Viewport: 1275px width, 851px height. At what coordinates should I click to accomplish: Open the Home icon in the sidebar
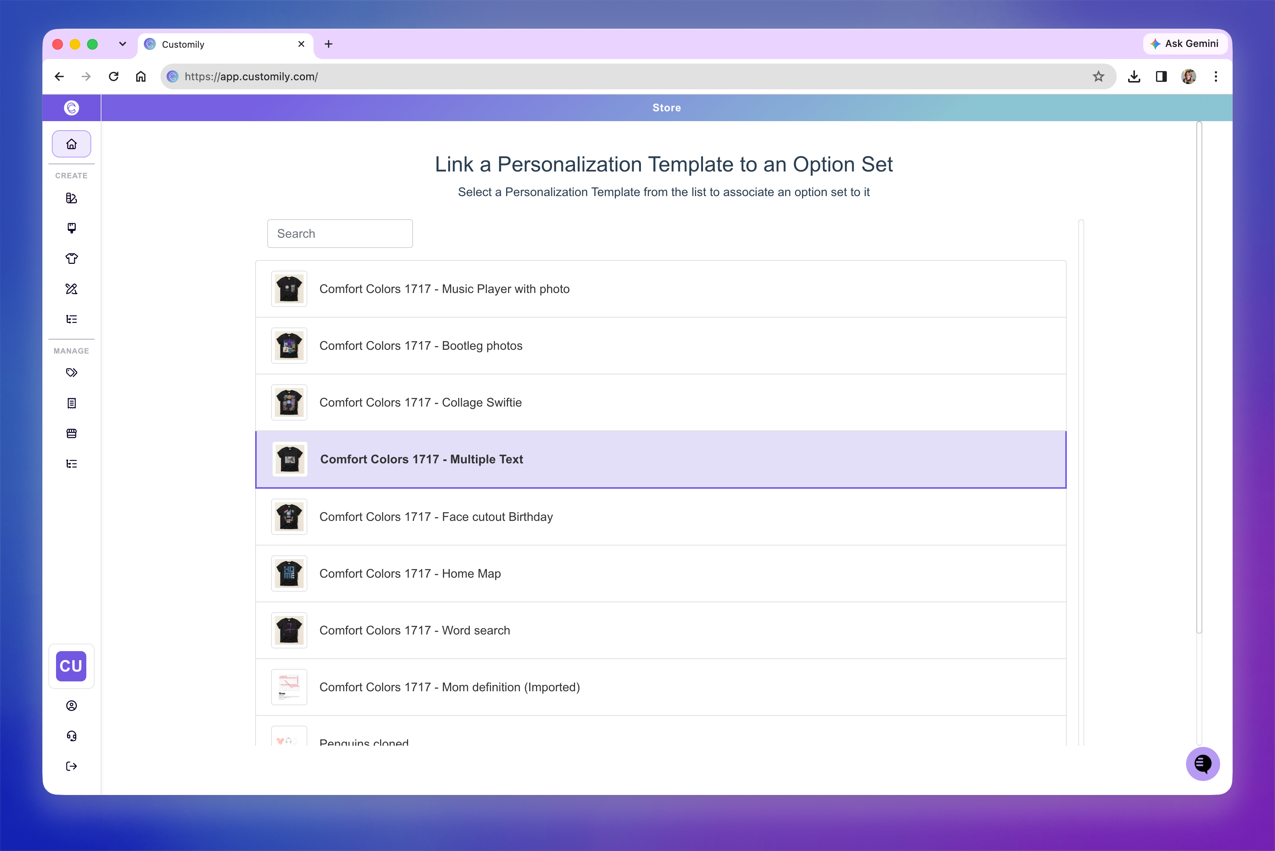pos(71,144)
